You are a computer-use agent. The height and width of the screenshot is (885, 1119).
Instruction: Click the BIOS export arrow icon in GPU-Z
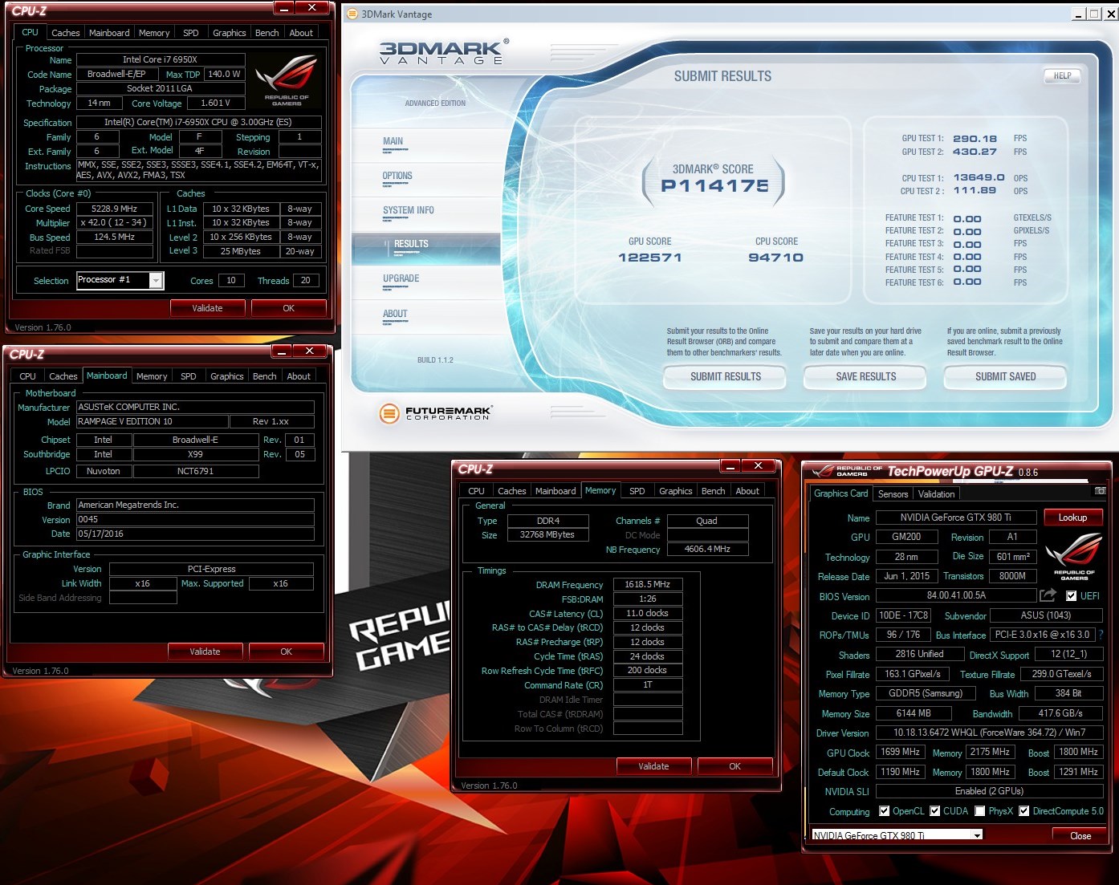[1048, 595]
